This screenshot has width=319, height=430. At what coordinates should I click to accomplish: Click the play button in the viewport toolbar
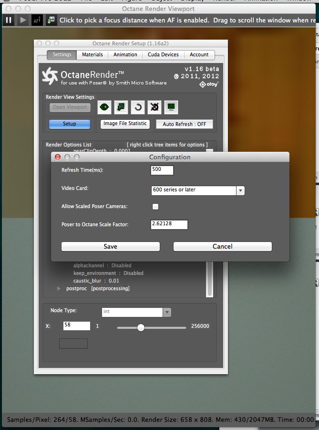[x=23, y=20]
